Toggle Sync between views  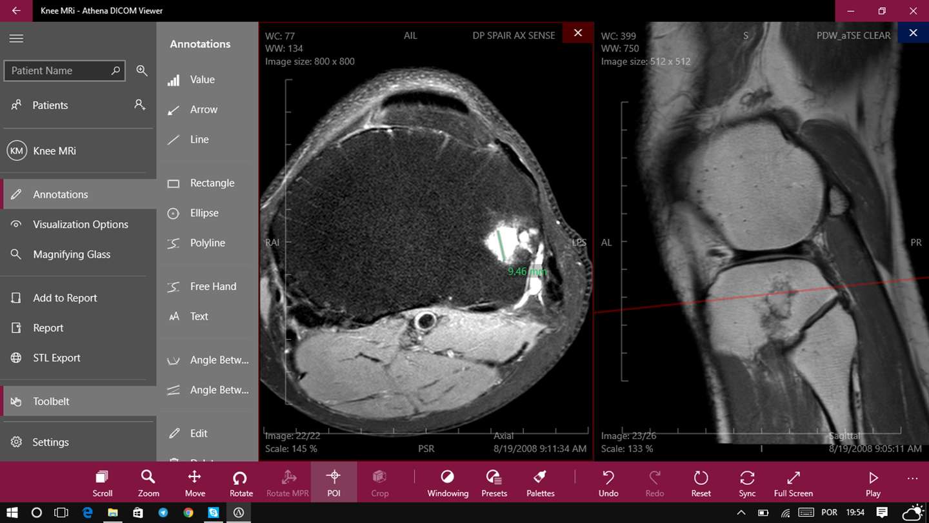point(747,483)
